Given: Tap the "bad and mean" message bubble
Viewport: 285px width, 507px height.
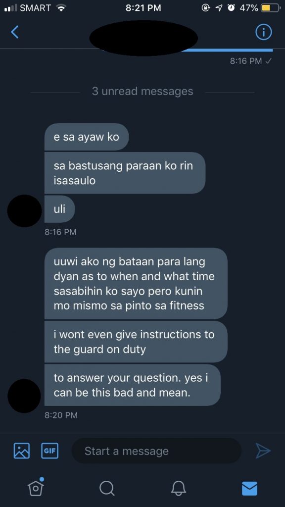Looking at the screenshot, I should point(133,385).
